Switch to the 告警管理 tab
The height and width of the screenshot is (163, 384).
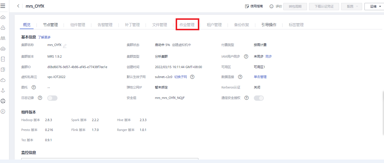point(105,25)
